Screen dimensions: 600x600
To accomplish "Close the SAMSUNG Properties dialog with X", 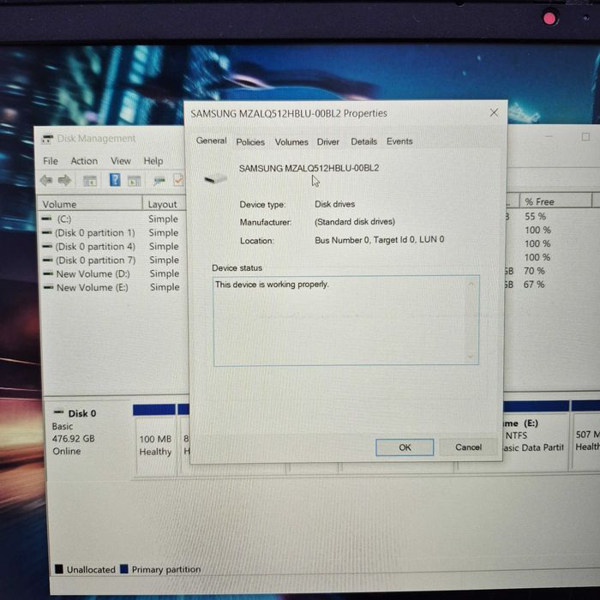I will pyautogui.click(x=494, y=112).
